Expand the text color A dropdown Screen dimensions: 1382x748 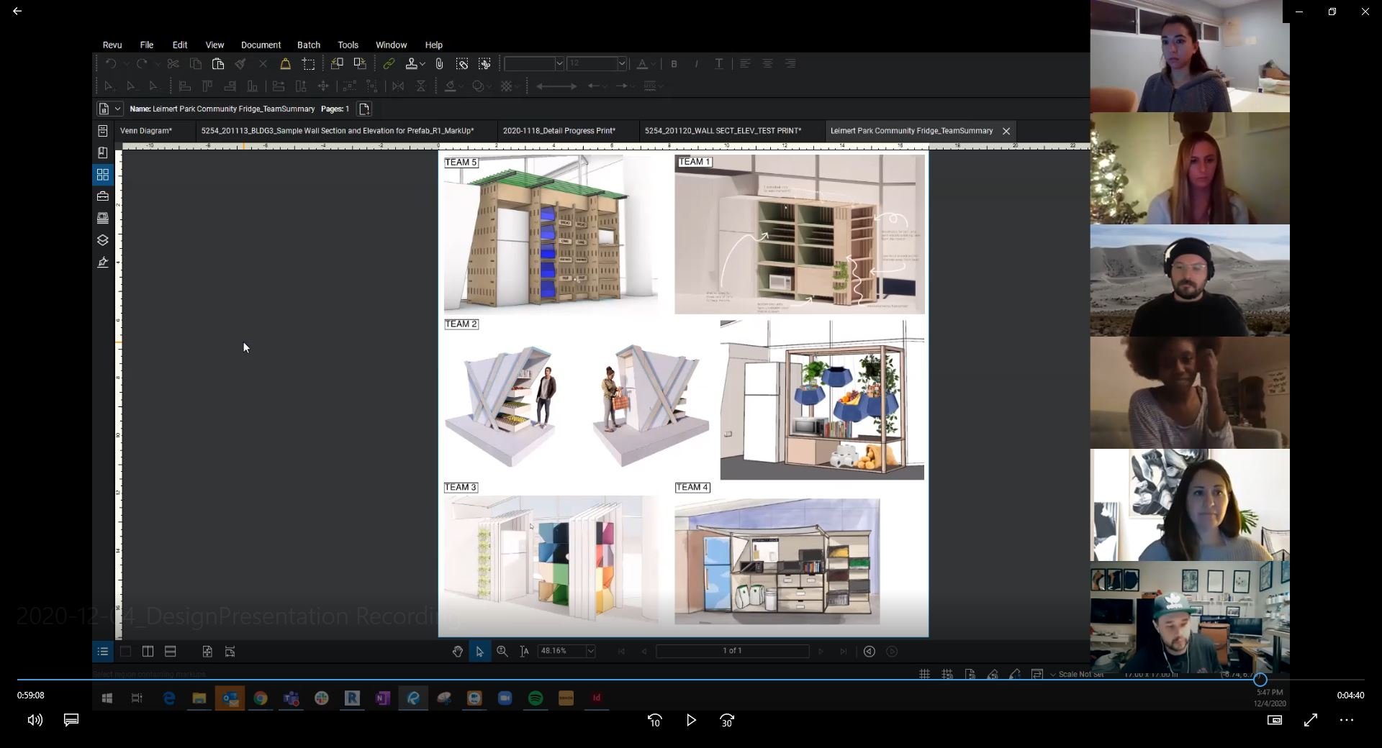(653, 64)
